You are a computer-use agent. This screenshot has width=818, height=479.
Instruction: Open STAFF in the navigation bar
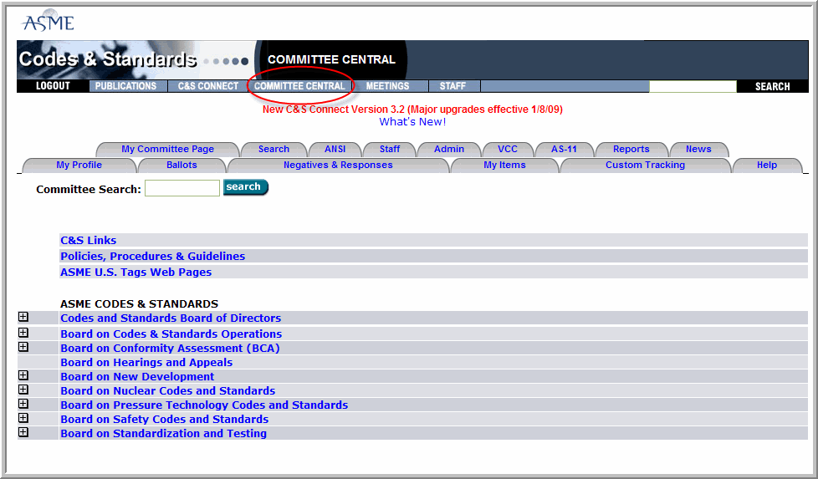(x=452, y=86)
